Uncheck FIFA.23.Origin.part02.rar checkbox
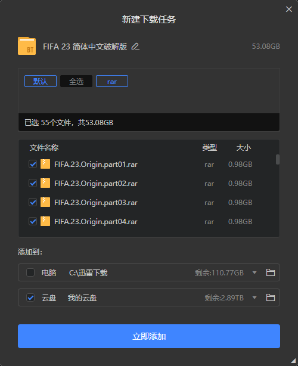 point(33,183)
